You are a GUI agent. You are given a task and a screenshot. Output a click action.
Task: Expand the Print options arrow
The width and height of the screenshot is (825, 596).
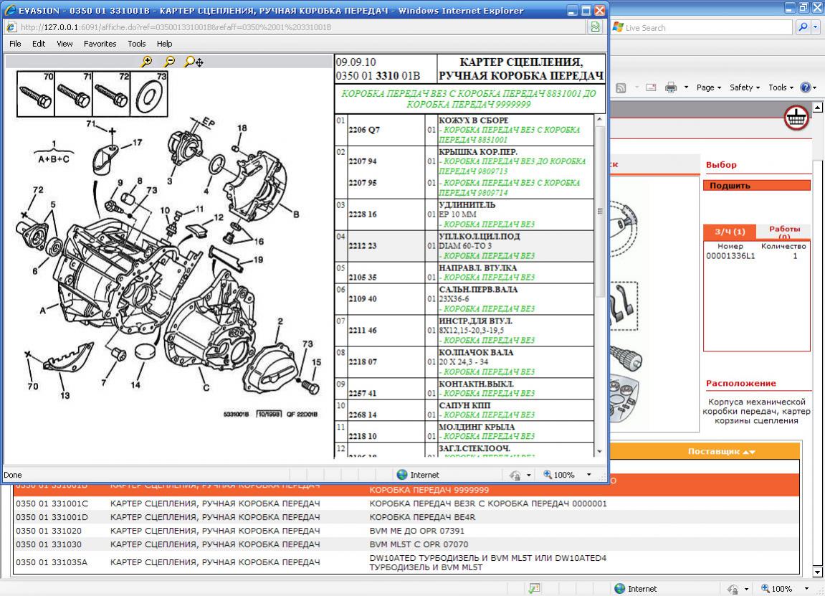click(x=686, y=87)
